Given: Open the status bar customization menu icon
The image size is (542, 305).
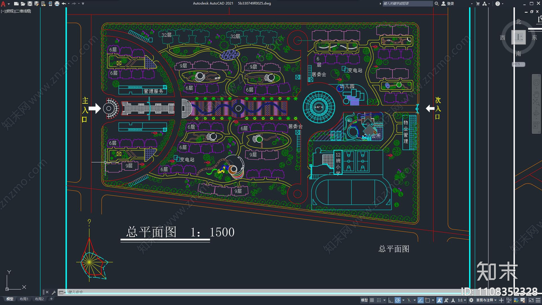Looking at the screenshot, I should click(x=538, y=300).
